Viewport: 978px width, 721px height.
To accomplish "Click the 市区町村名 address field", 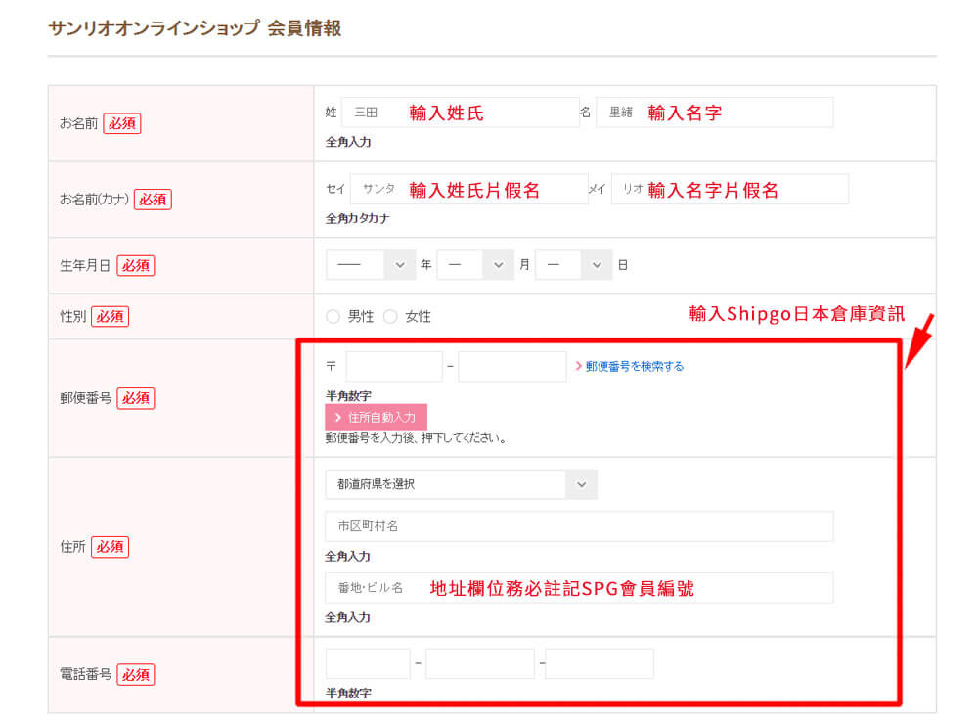I will [579, 526].
